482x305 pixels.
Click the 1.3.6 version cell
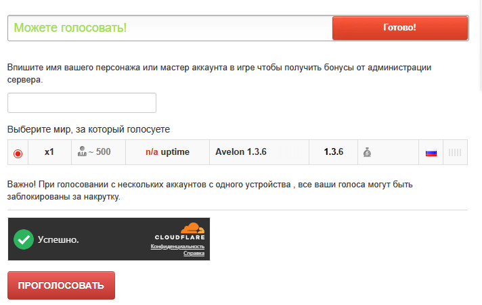(x=333, y=152)
